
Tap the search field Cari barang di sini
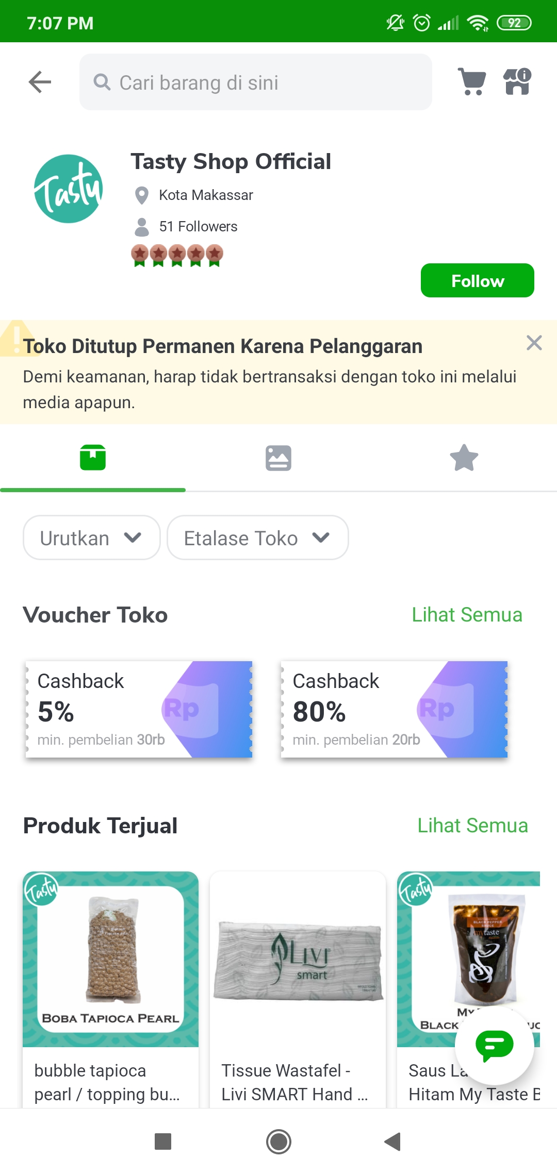[255, 82]
